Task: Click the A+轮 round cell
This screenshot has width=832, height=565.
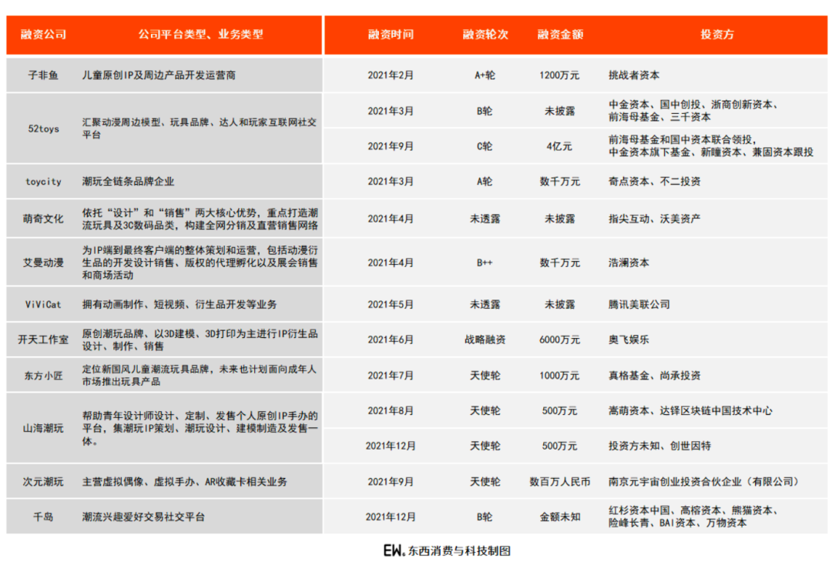Action: coord(485,75)
